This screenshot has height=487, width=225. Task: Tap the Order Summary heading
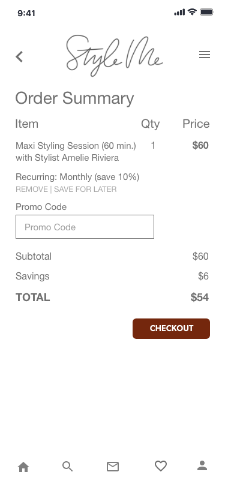pyautogui.click(x=74, y=98)
